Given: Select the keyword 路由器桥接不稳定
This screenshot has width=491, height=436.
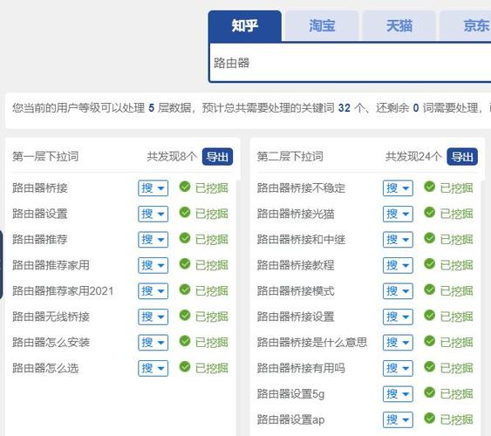Looking at the screenshot, I should coord(301,188).
